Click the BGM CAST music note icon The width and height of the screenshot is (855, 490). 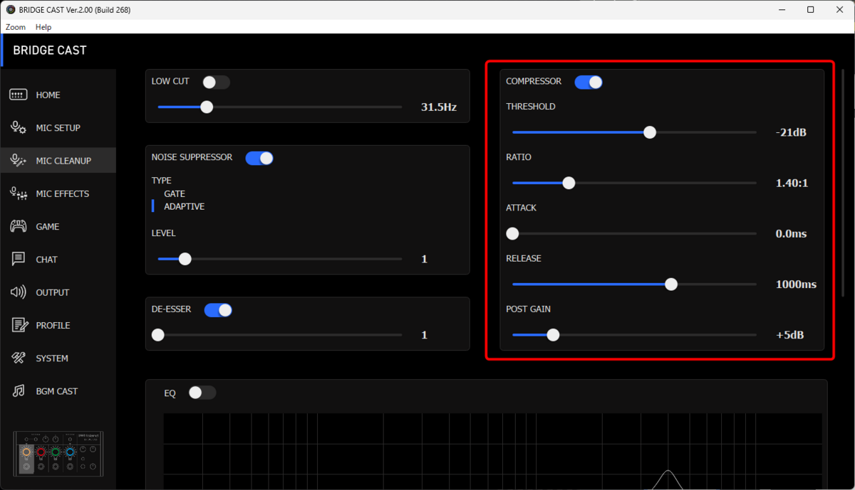tap(19, 391)
